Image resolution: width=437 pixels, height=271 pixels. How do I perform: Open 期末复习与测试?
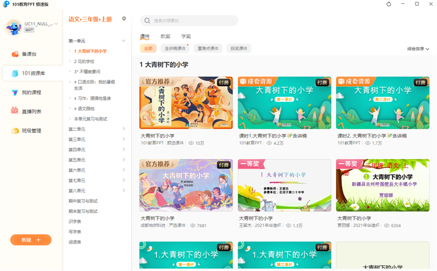tap(83, 212)
